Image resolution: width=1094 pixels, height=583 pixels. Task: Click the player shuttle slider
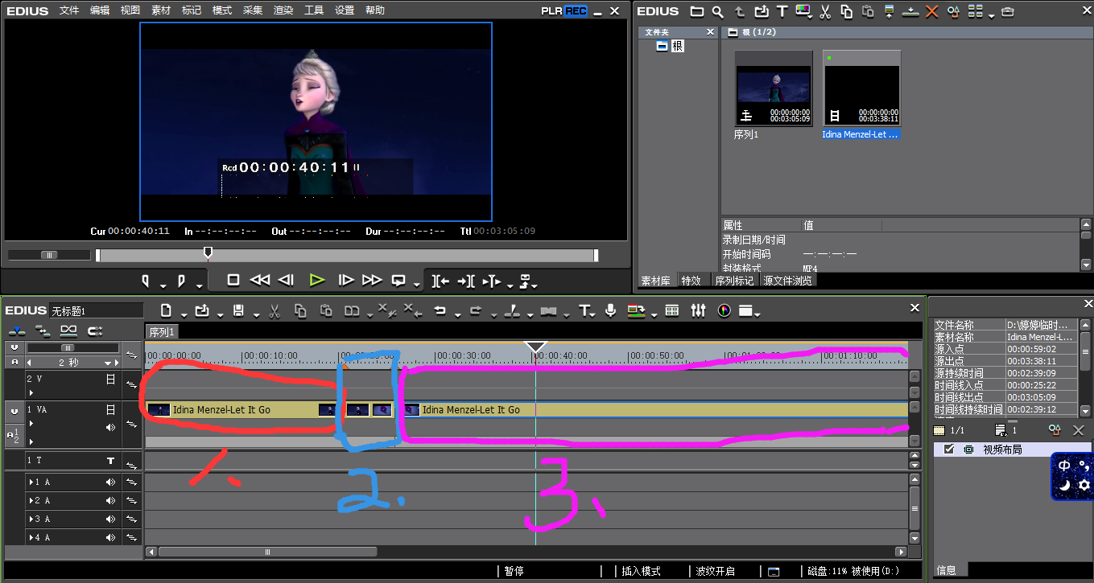pyautogui.click(x=49, y=255)
